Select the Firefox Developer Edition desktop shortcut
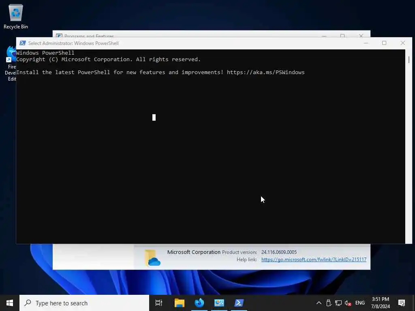This screenshot has height=311, width=415. tap(11, 64)
